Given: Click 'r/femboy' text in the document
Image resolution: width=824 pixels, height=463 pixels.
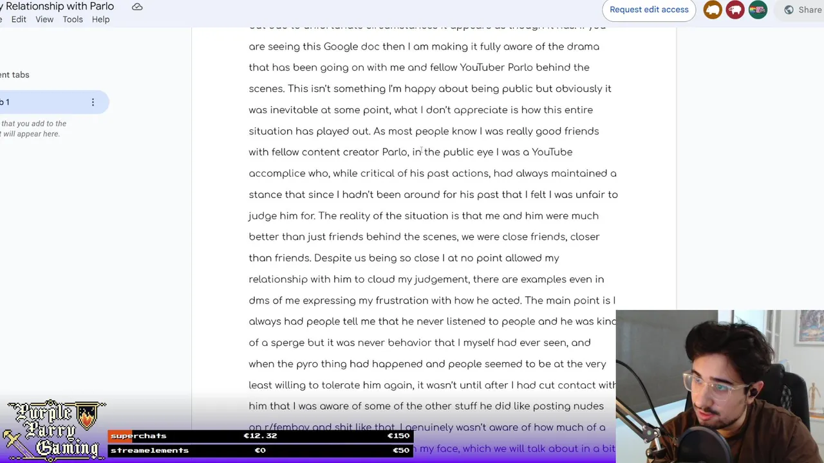Looking at the screenshot, I should [287, 428].
